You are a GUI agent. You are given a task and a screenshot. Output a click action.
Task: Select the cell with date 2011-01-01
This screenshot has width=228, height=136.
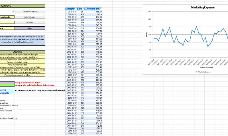(x=71, y=12)
